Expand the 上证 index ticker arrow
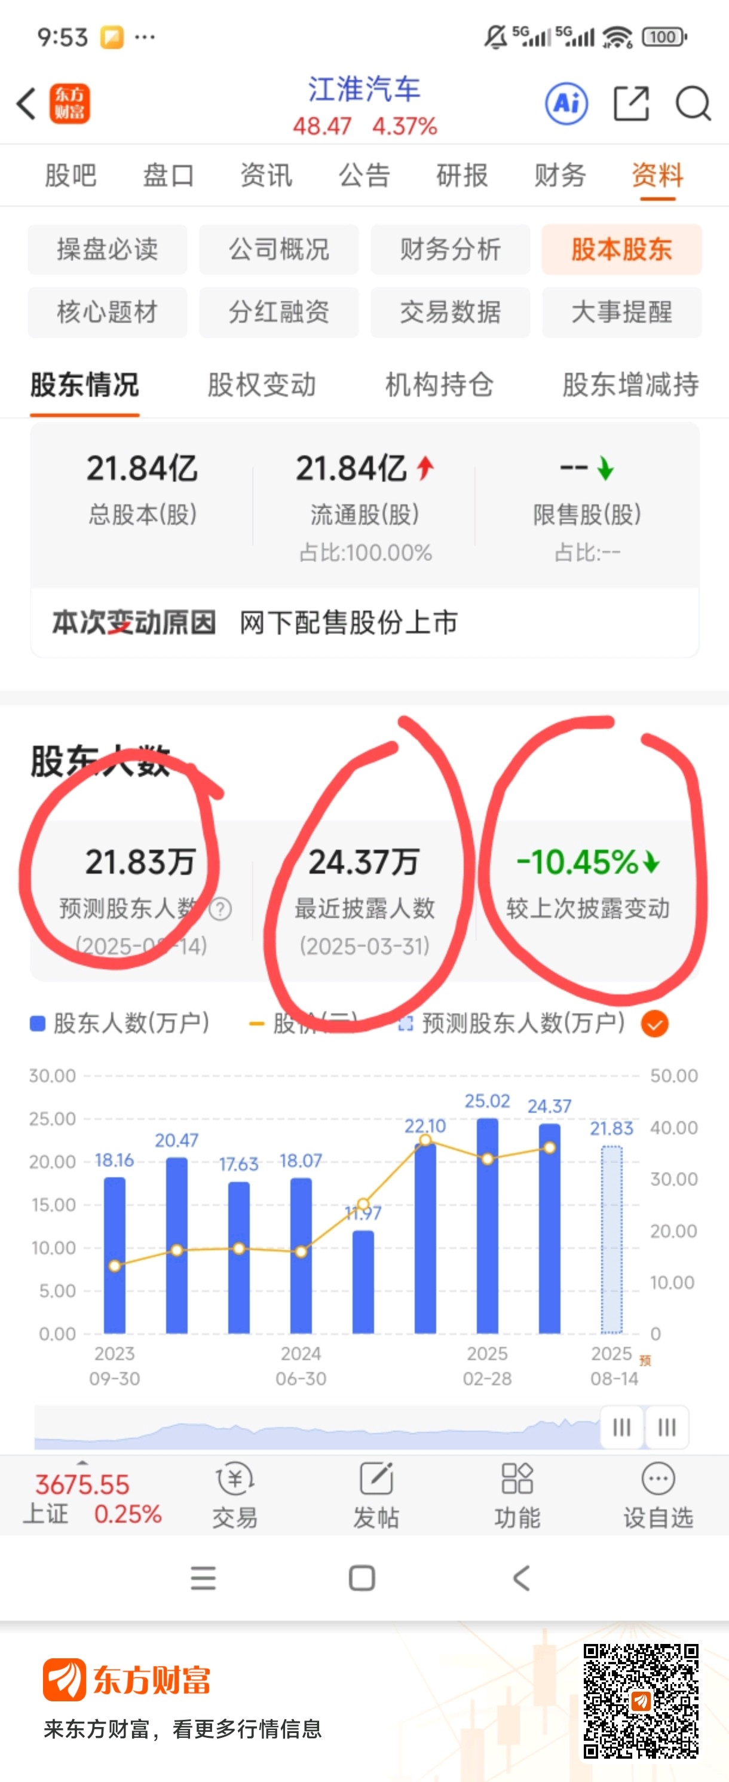This screenshot has height=1782, width=729. pyautogui.click(x=82, y=1462)
